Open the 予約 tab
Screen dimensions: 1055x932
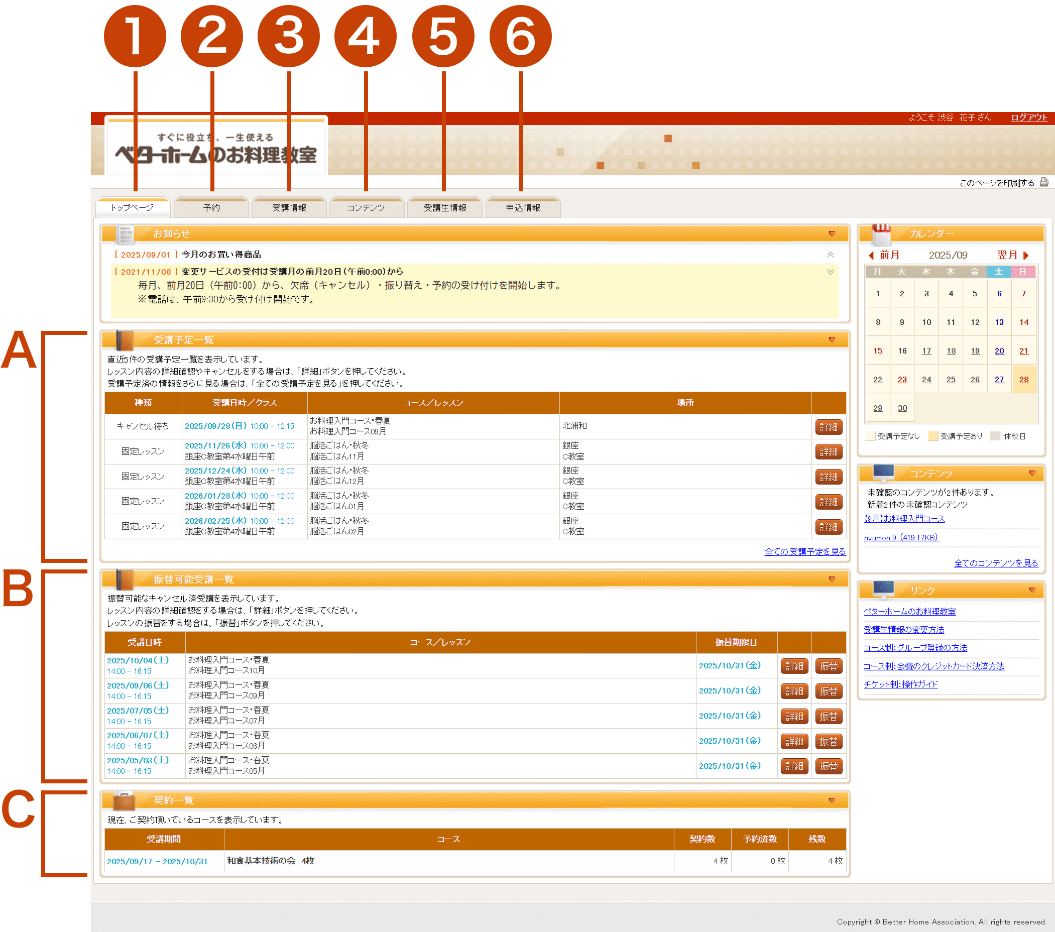tap(211, 208)
